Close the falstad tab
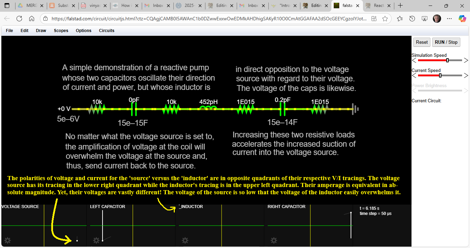Viewport: 470px width, 248px height. (358, 6)
